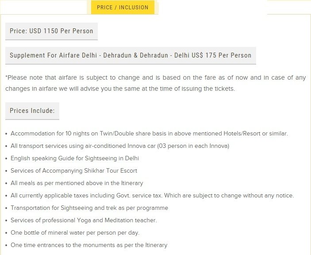Click the bullet beside the Accommodation item
Viewport: 311px width, 255px height.
(x=7, y=134)
